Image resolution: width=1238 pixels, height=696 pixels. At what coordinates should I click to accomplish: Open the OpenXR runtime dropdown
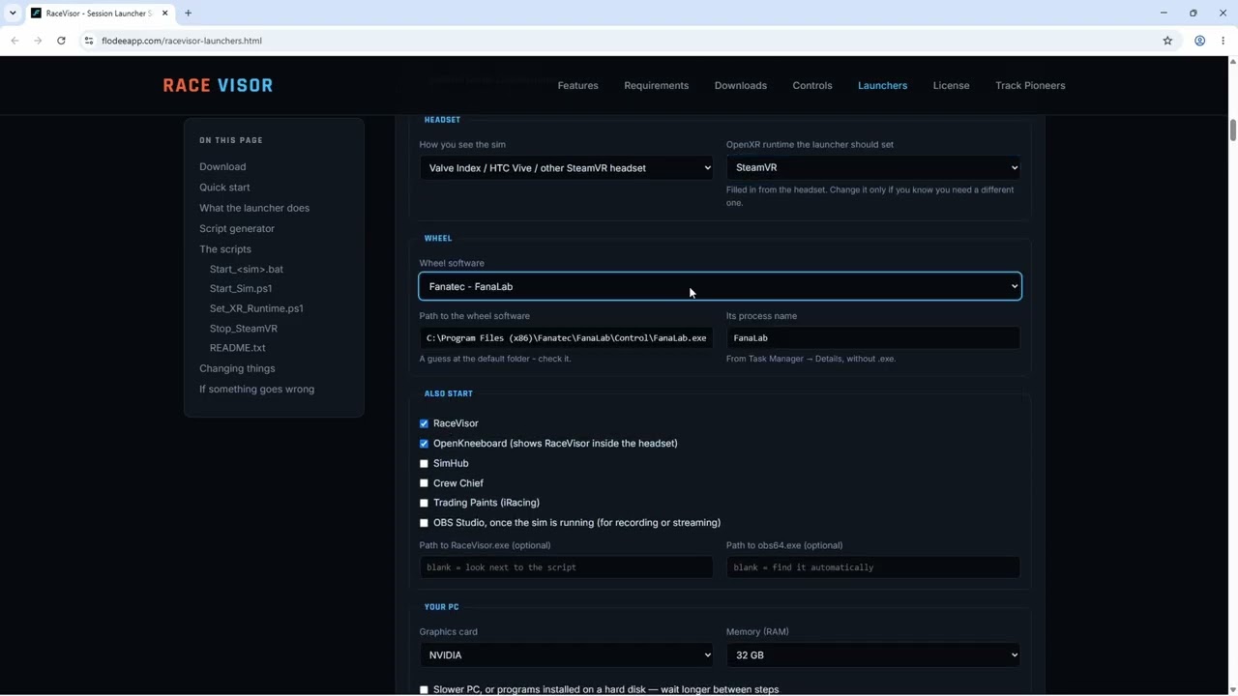(873, 167)
